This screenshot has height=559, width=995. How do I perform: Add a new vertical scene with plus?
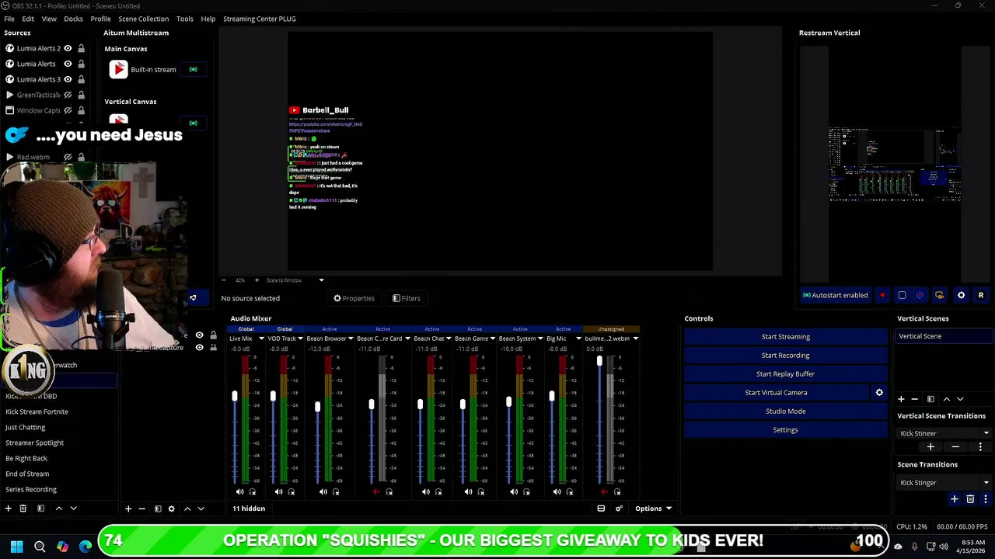click(x=901, y=399)
